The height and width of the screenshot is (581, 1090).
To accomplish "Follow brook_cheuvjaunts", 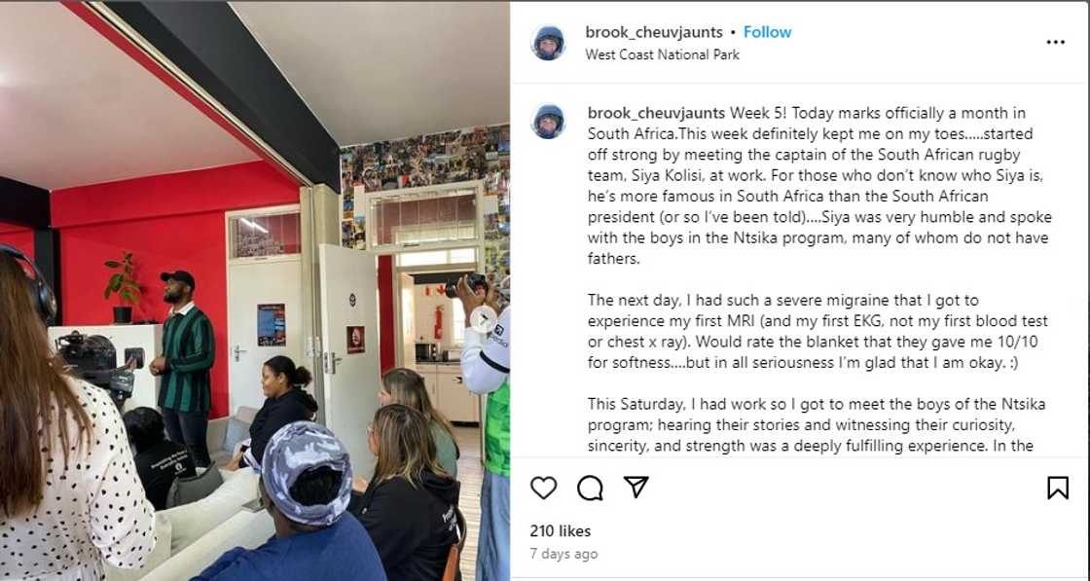I will 768,32.
